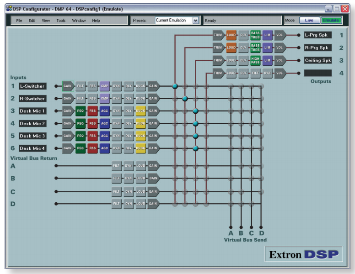This screenshot has width=355, height=274.
Task: Click the LIM block on output 1
Action: click(x=268, y=35)
